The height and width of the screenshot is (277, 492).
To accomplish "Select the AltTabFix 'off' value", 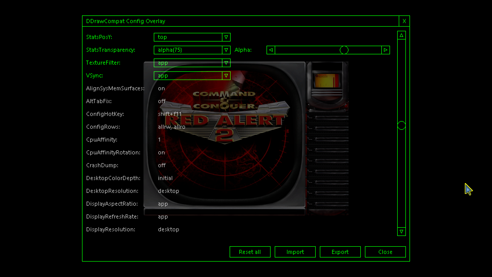I will 162,101.
